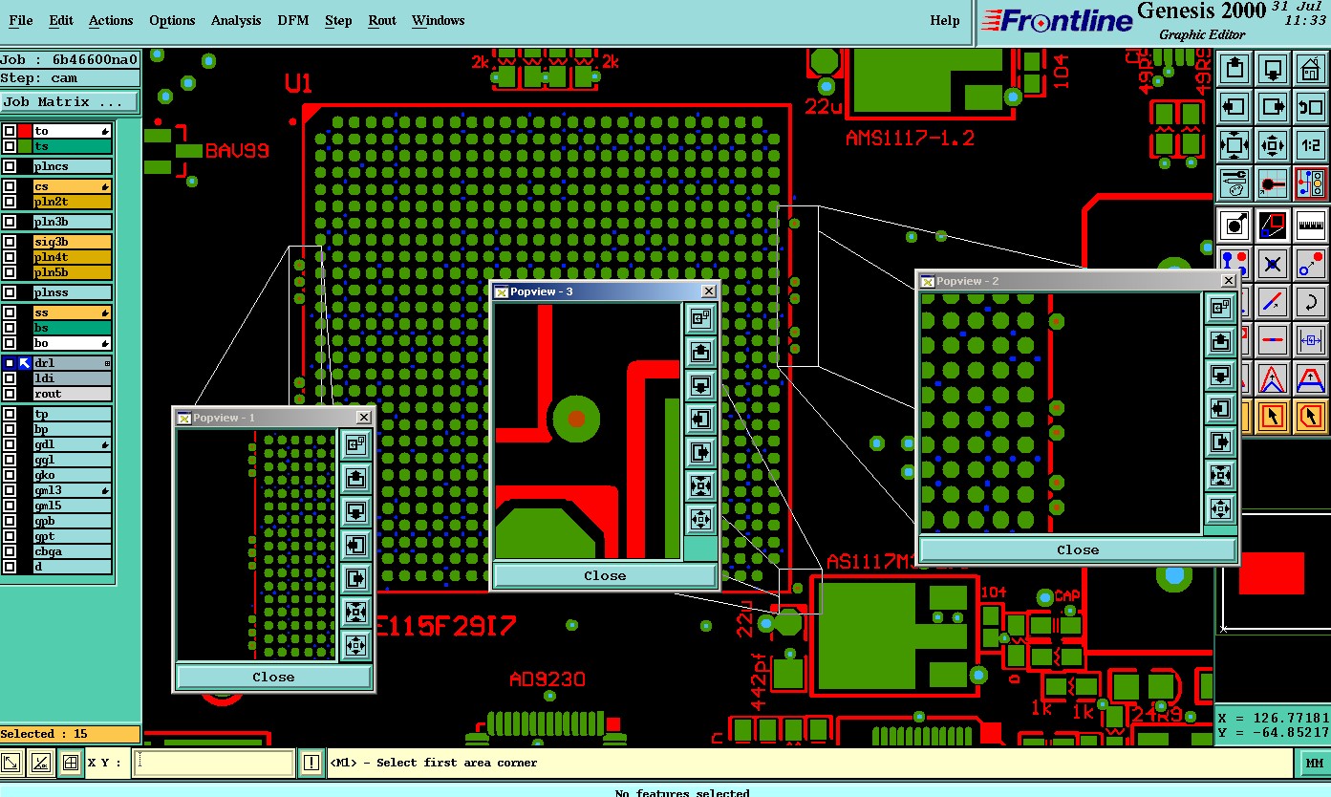Open the DFM menu
This screenshot has height=797, width=1331.
293,20
